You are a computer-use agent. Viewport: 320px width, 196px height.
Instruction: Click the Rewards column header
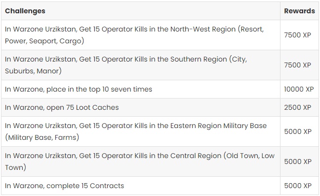click(x=299, y=11)
